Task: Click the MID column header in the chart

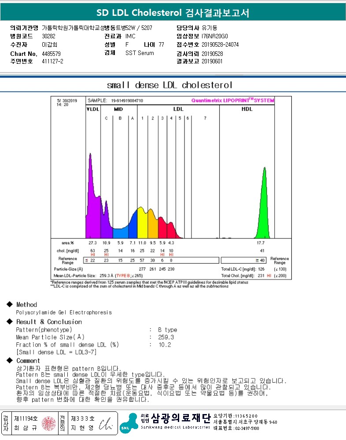Action: point(118,109)
